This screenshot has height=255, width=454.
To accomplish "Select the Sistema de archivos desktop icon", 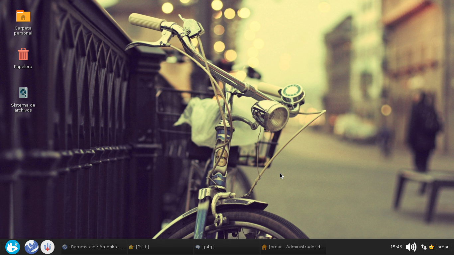I will 23,93.
